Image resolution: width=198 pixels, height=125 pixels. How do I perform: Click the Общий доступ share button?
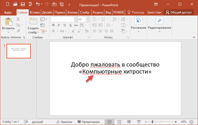(179, 12)
